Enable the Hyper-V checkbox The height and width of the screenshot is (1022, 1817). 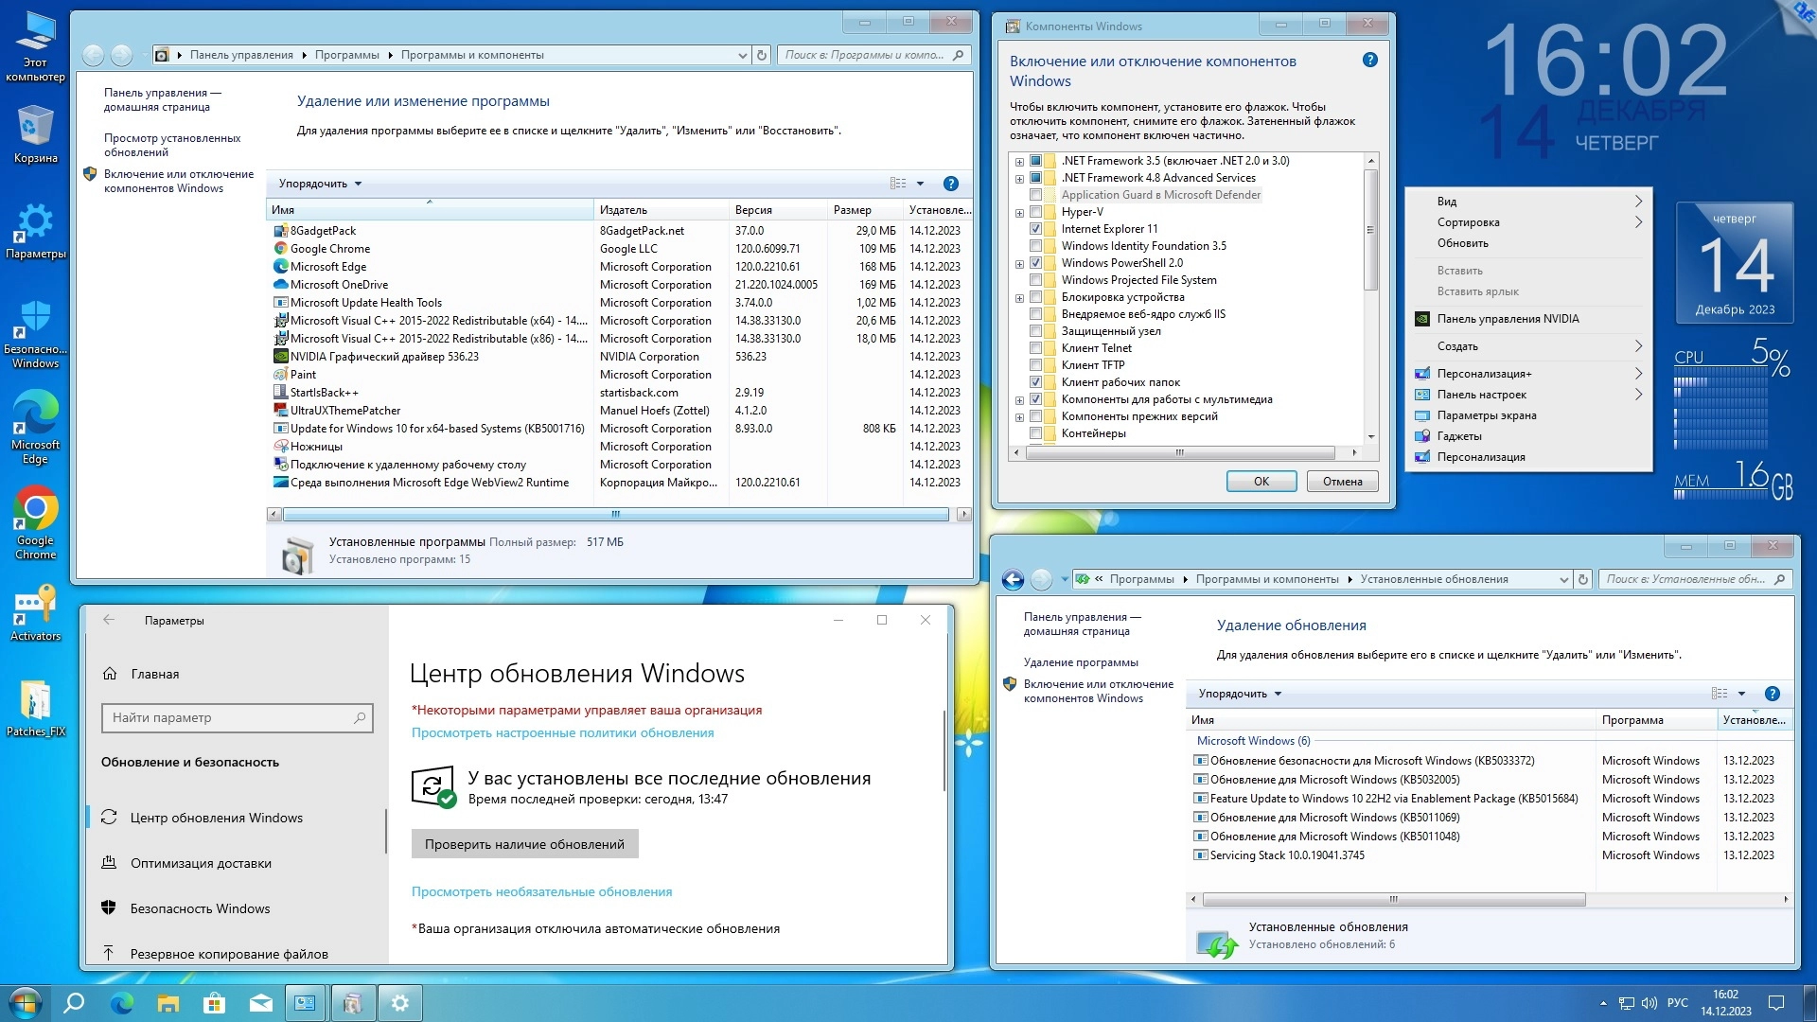[1035, 212]
